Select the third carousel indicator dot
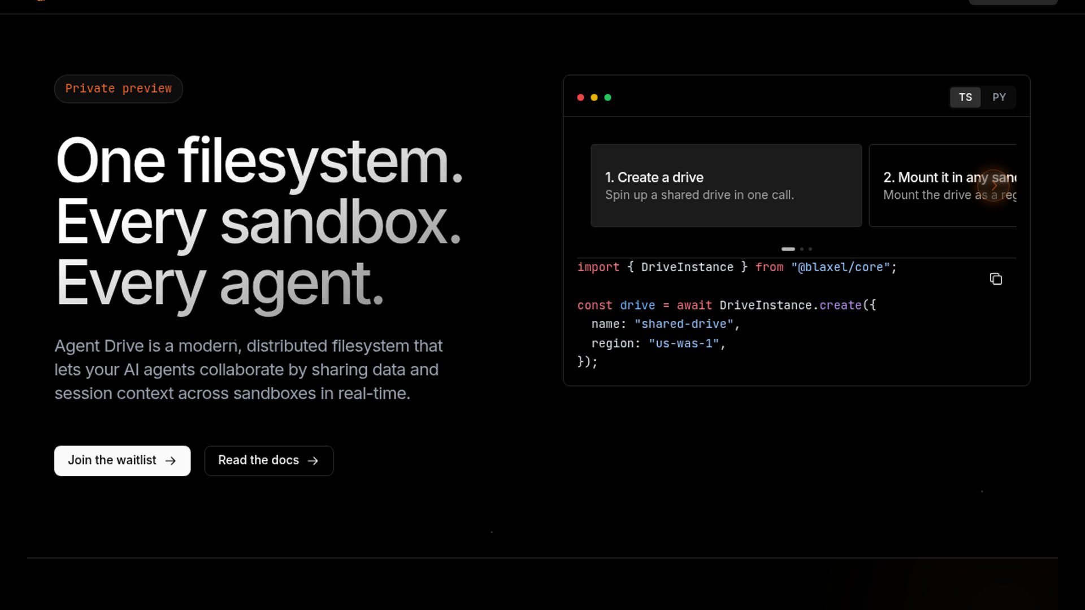 [x=810, y=249]
